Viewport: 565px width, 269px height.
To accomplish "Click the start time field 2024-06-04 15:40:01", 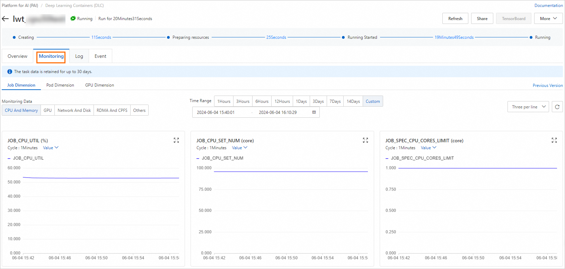I will (x=215, y=113).
